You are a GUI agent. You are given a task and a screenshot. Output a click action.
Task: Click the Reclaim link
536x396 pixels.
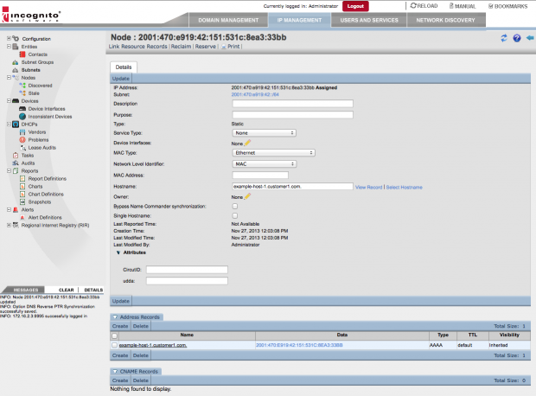(182, 47)
